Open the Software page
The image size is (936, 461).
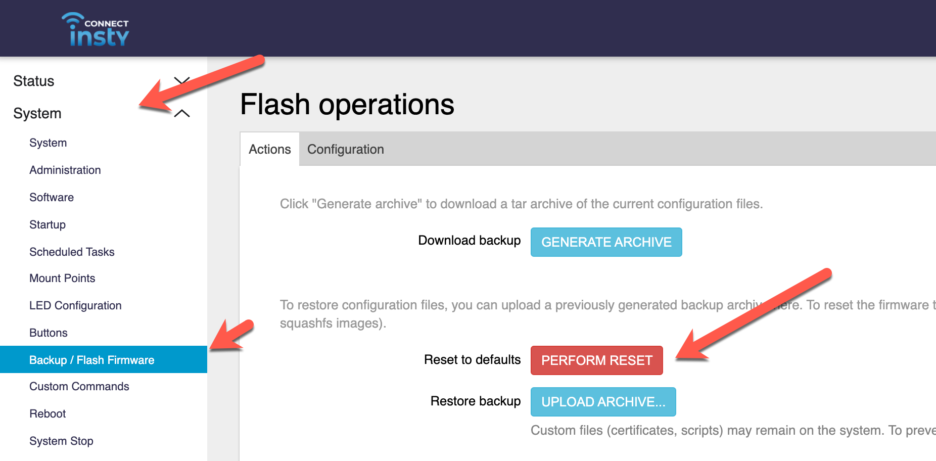click(52, 197)
